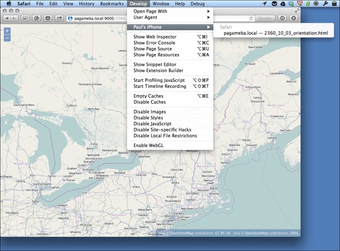Screen dimensions: 340x251
Task: Click the green leaf icon in the menu bar
Action: (x=308, y=4)
